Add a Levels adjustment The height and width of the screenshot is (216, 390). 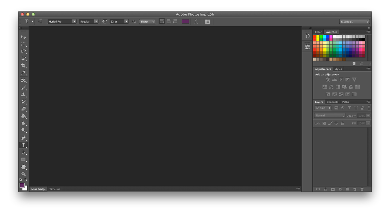[x=334, y=79]
